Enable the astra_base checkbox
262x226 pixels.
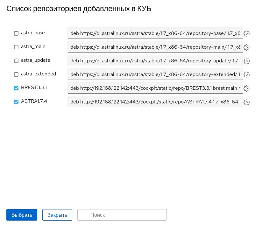[x=16, y=33]
